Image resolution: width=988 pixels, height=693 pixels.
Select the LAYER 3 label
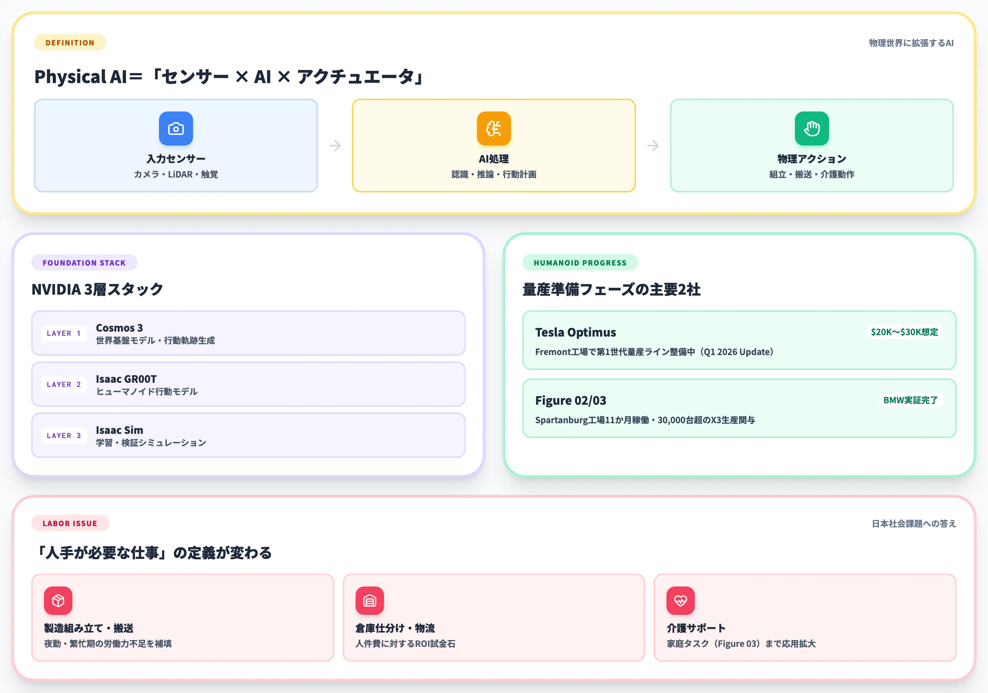pyautogui.click(x=64, y=436)
